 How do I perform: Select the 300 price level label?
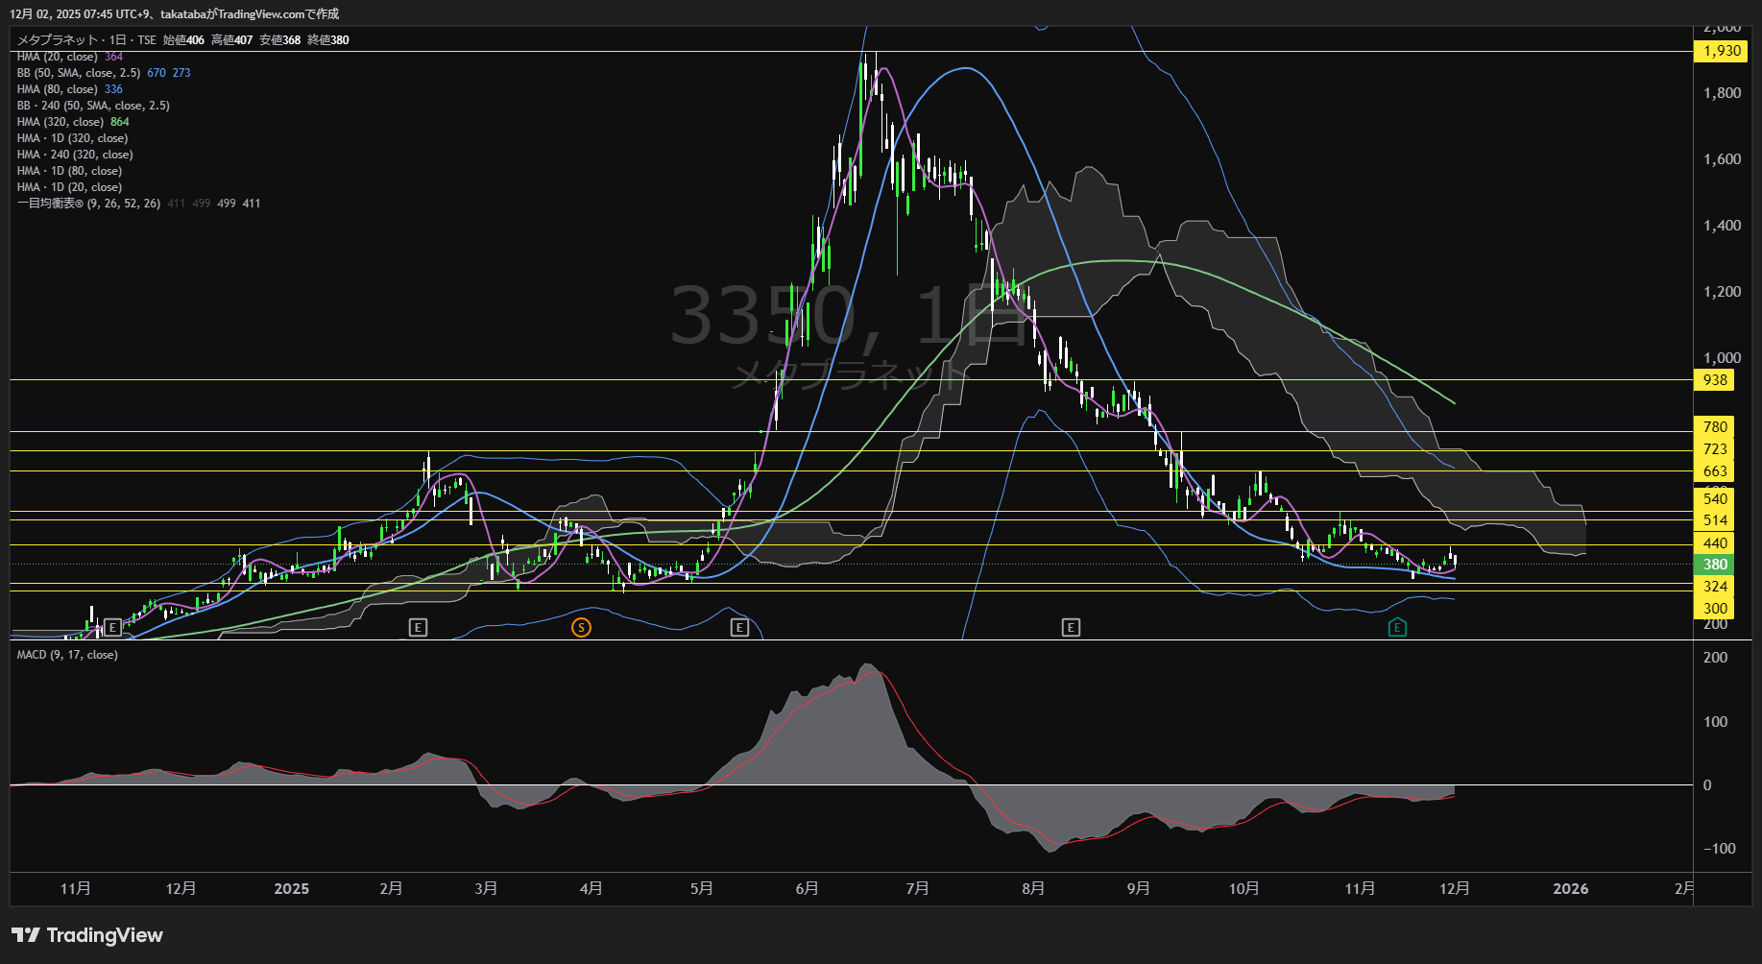[x=1715, y=609]
